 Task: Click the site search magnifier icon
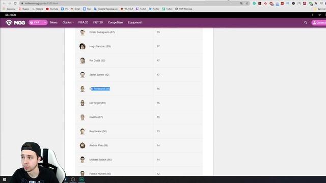pos(306,22)
